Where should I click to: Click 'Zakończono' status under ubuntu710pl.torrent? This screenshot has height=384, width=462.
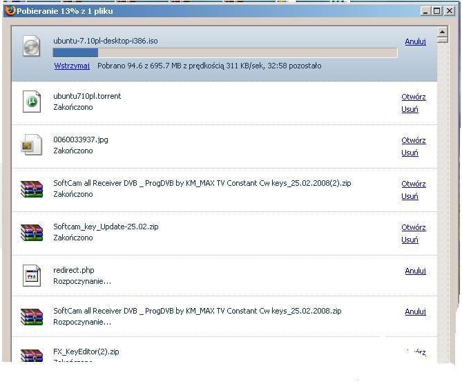pos(73,107)
